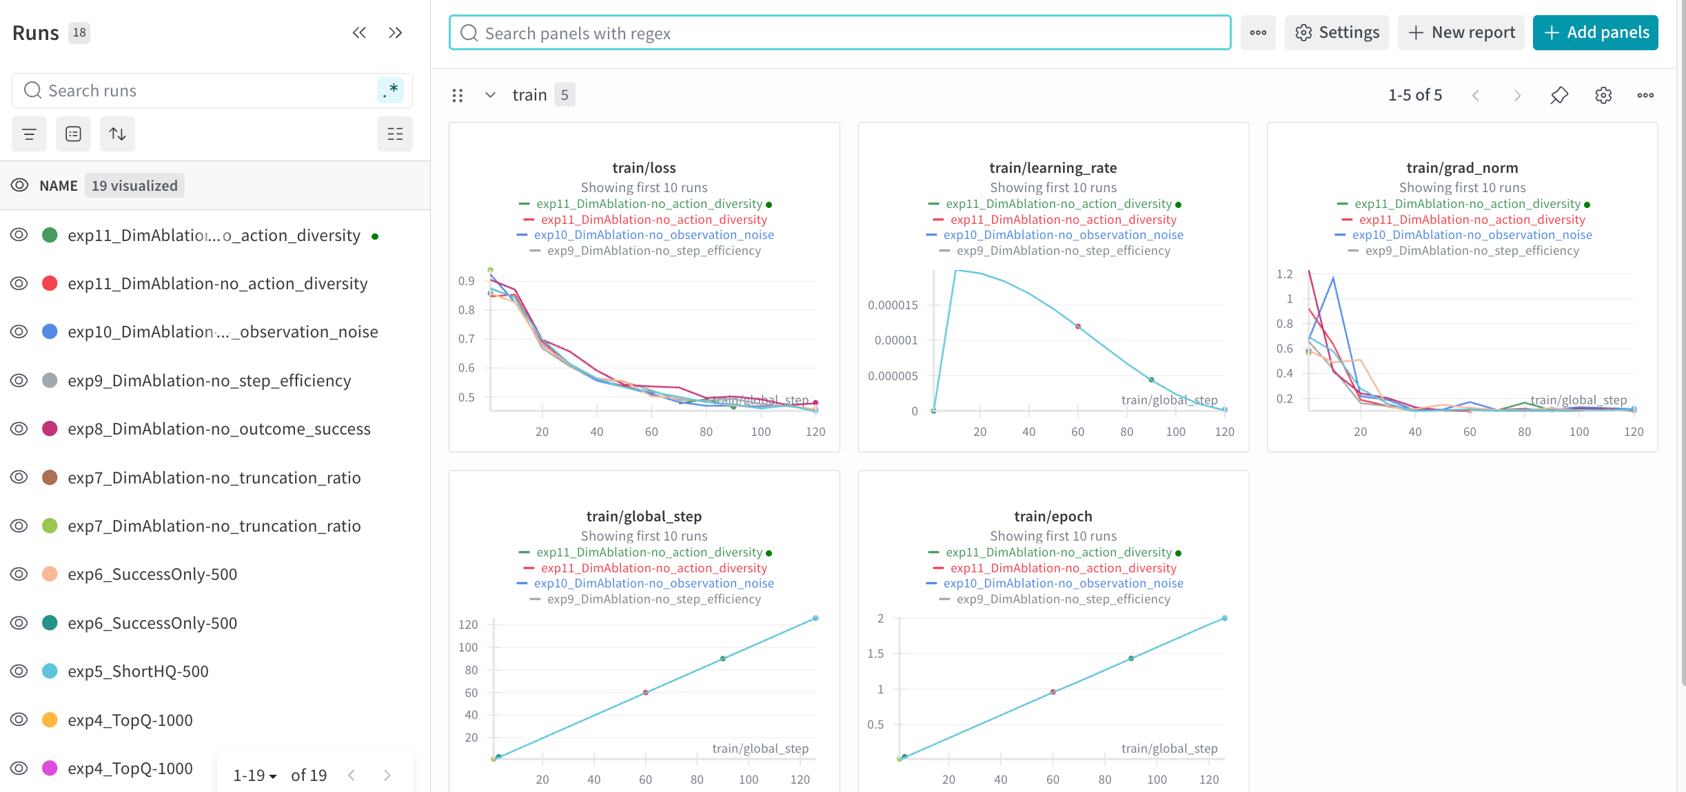Click the sort runs arrows icon
The width and height of the screenshot is (1686, 792).
click(117, 134)
